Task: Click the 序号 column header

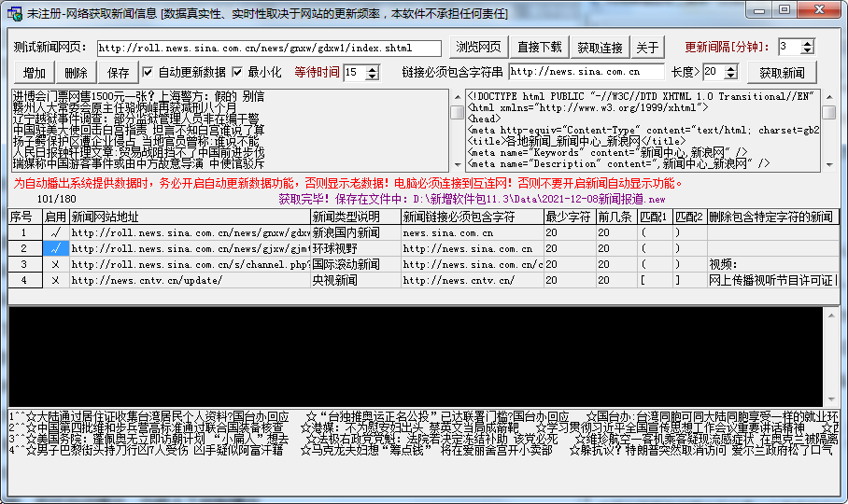Action: point(25,217)
